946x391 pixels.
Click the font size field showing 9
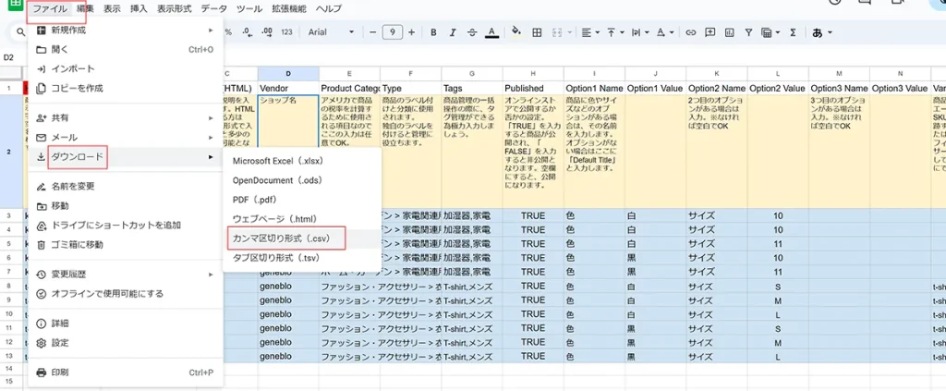(x=392, y=32)
